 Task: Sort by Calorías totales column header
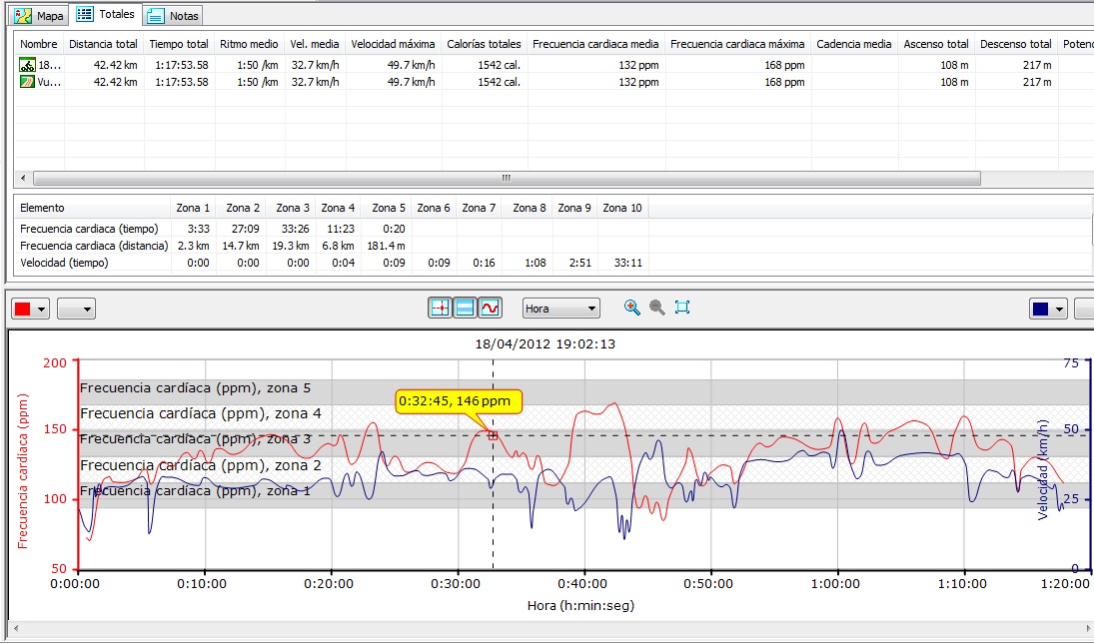pos(484,44)
